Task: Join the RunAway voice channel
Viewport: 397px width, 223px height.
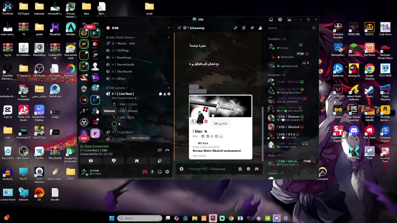Action: [139, 58]
